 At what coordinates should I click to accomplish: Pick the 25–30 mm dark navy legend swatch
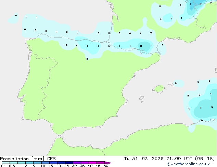click(69, 163)
